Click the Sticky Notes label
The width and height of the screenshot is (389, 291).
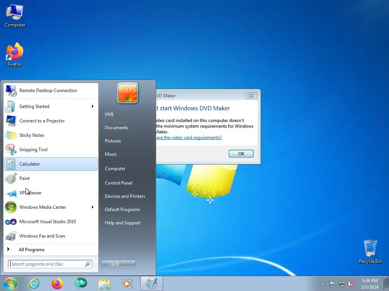[32, 135]
